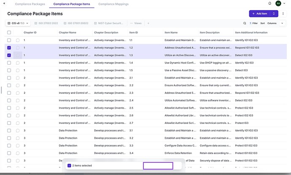The image size is (291, 175).
Task: Open the Columns settings
Action: click(x=272, y=23)
